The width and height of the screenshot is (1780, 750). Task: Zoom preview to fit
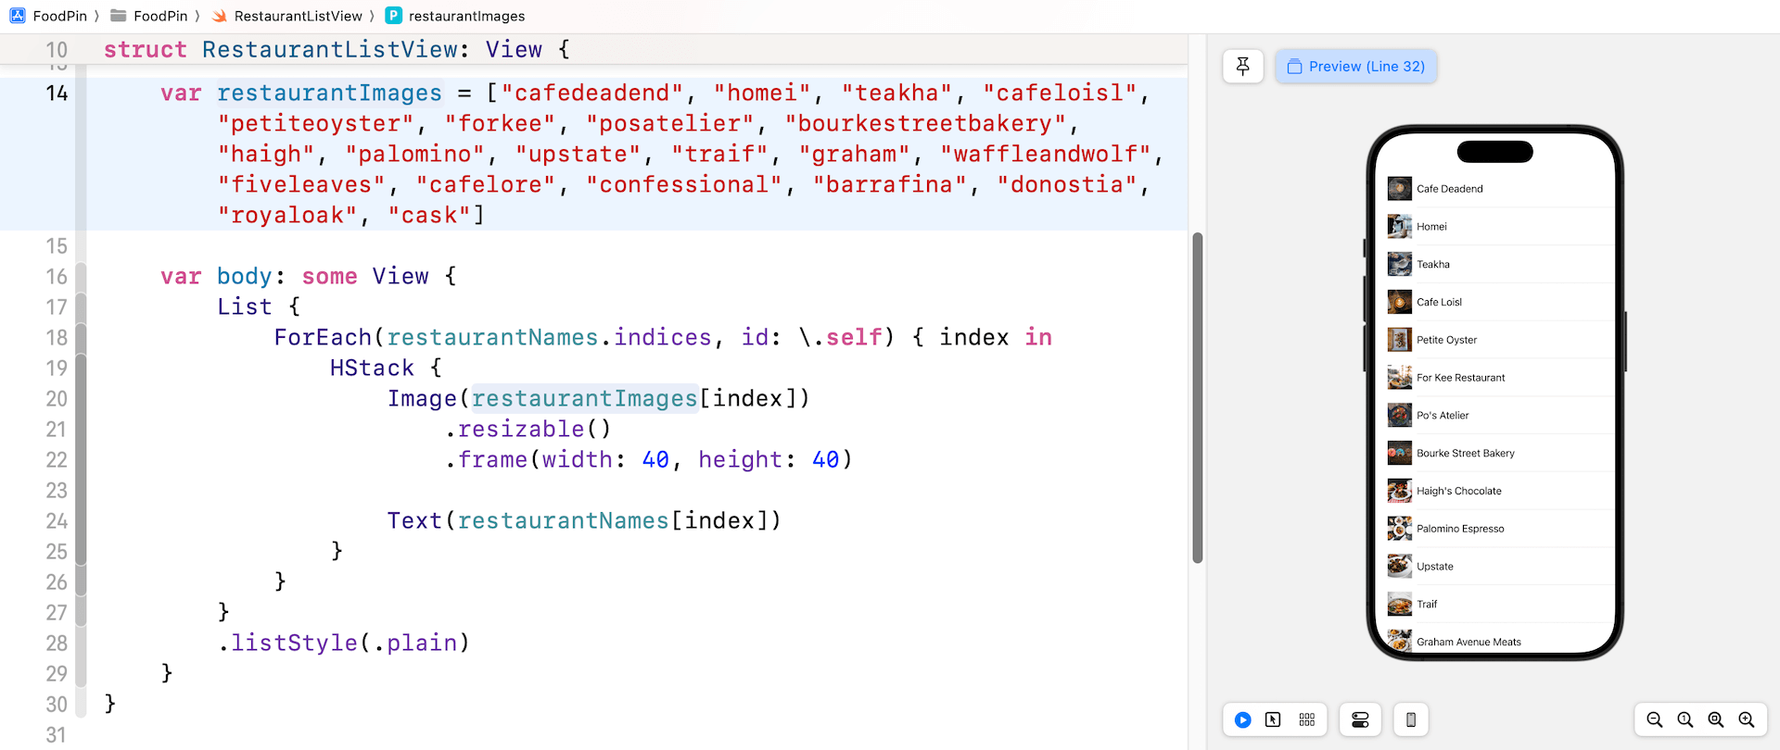(x=1716, y=719)
